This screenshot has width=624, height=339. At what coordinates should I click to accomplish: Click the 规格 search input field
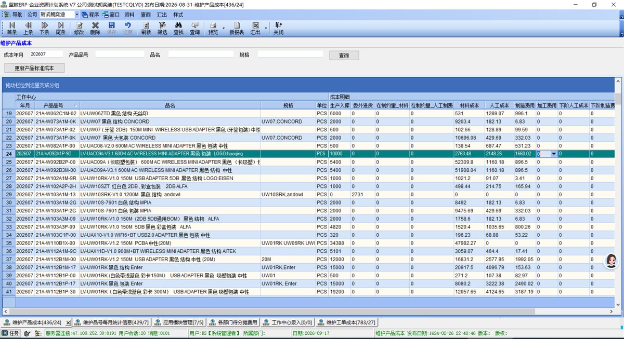291,54
